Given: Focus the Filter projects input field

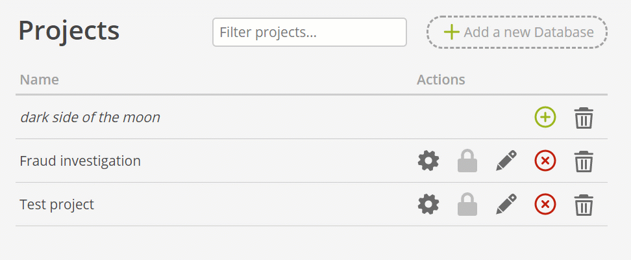Looking at the screenshot, I should [x=310, y=32].
